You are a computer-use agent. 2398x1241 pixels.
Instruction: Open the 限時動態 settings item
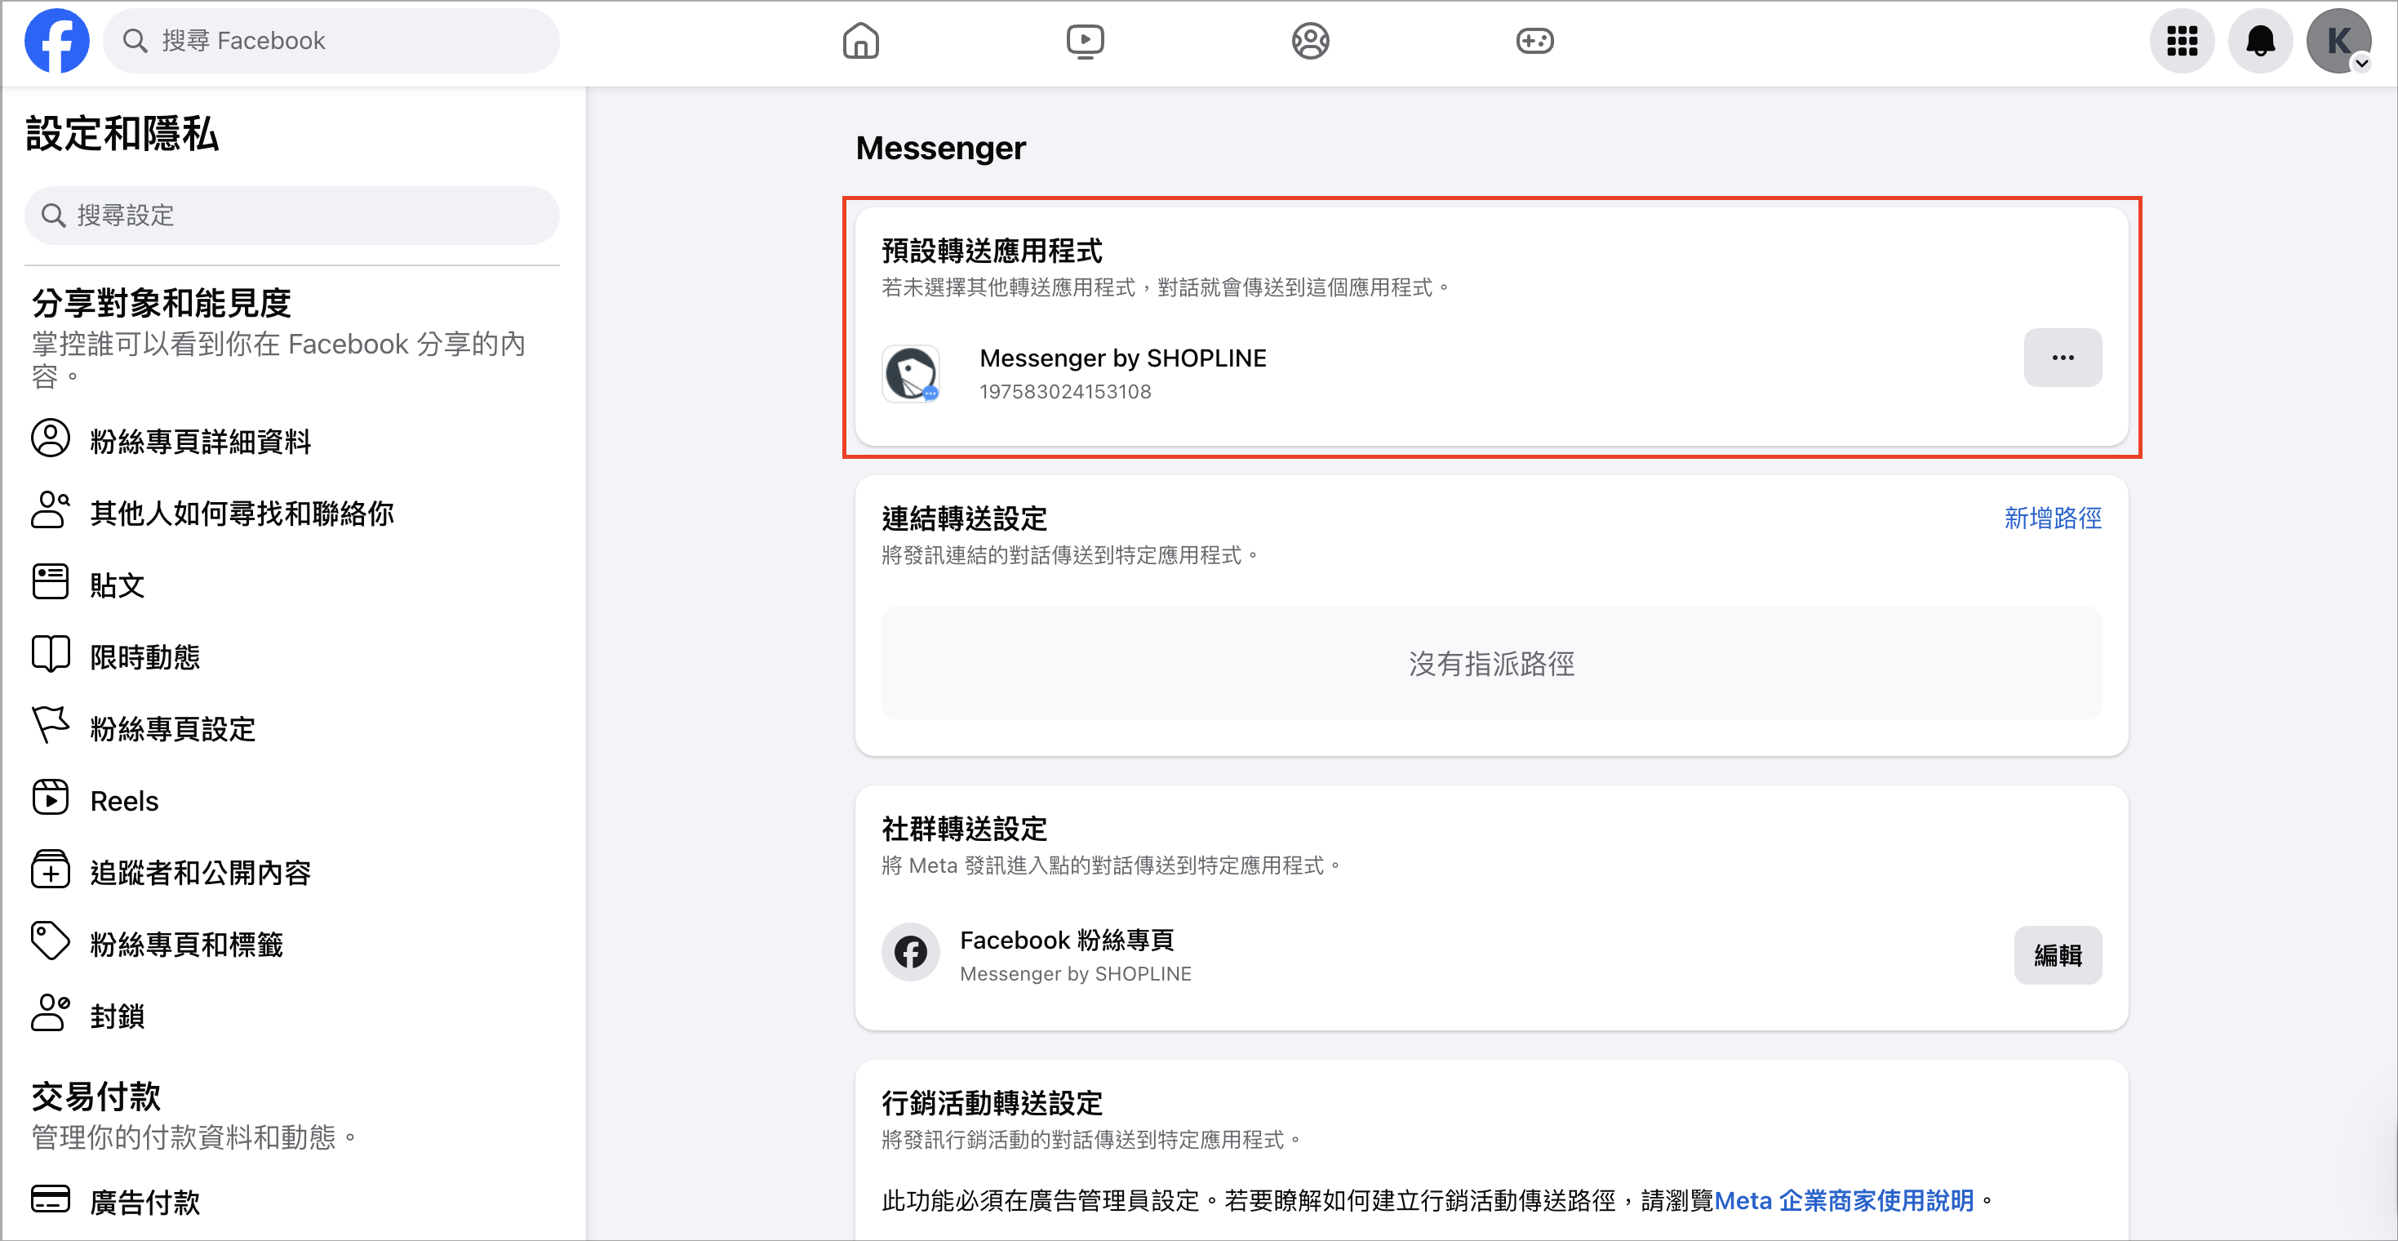point(145,656)
